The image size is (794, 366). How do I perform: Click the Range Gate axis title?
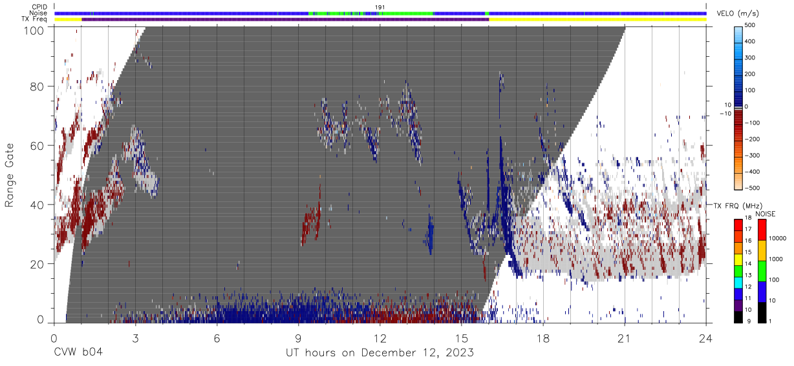[x=10, y=174]
